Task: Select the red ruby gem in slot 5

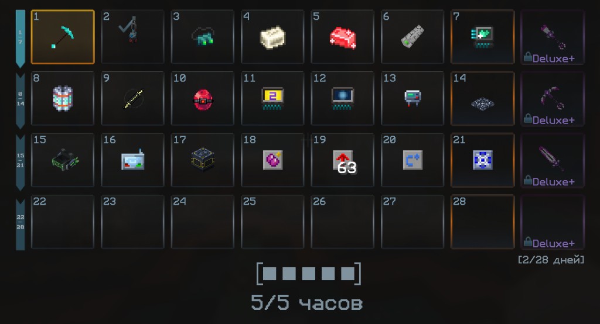Action: tap(342, 37)
